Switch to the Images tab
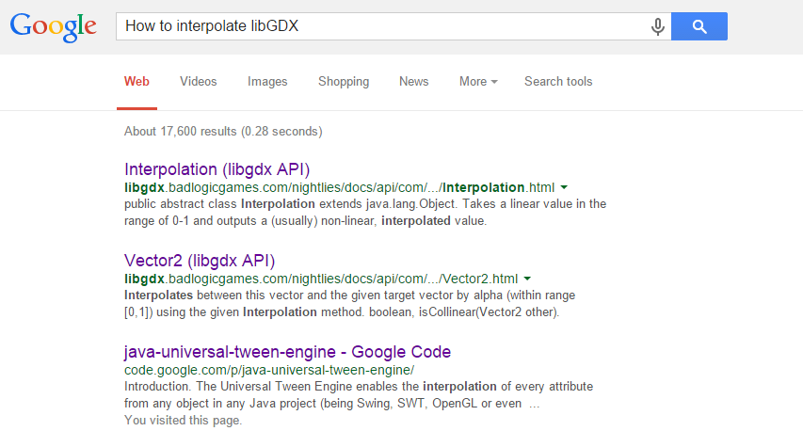This screenshot has height=447, width=803. point(267,82)
